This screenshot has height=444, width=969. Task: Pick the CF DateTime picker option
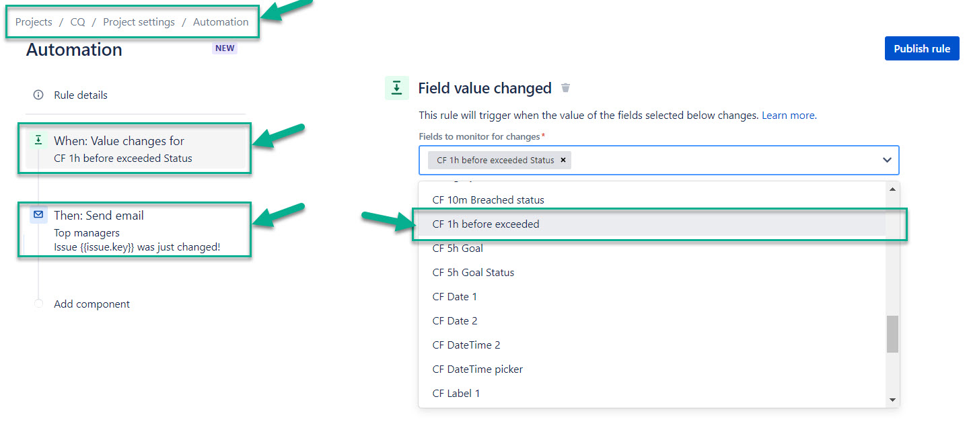tap(477, 369)
